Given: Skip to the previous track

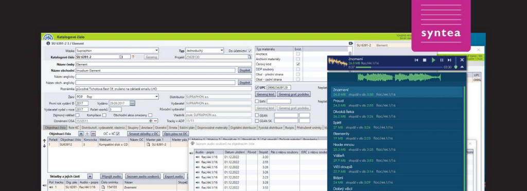Looking at the screenshot, I should (416, 60).
